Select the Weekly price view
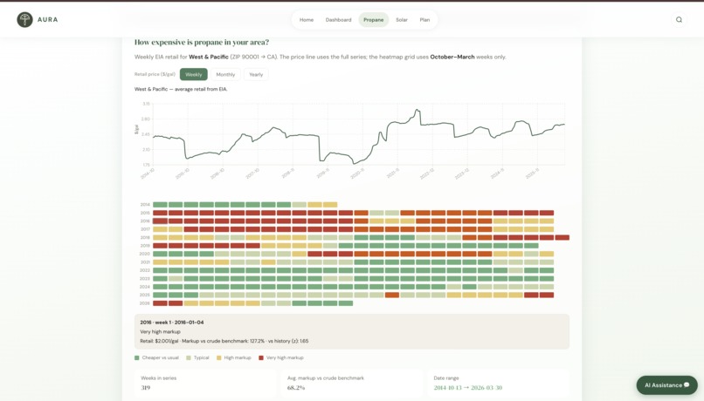 (x=194, y=74)
